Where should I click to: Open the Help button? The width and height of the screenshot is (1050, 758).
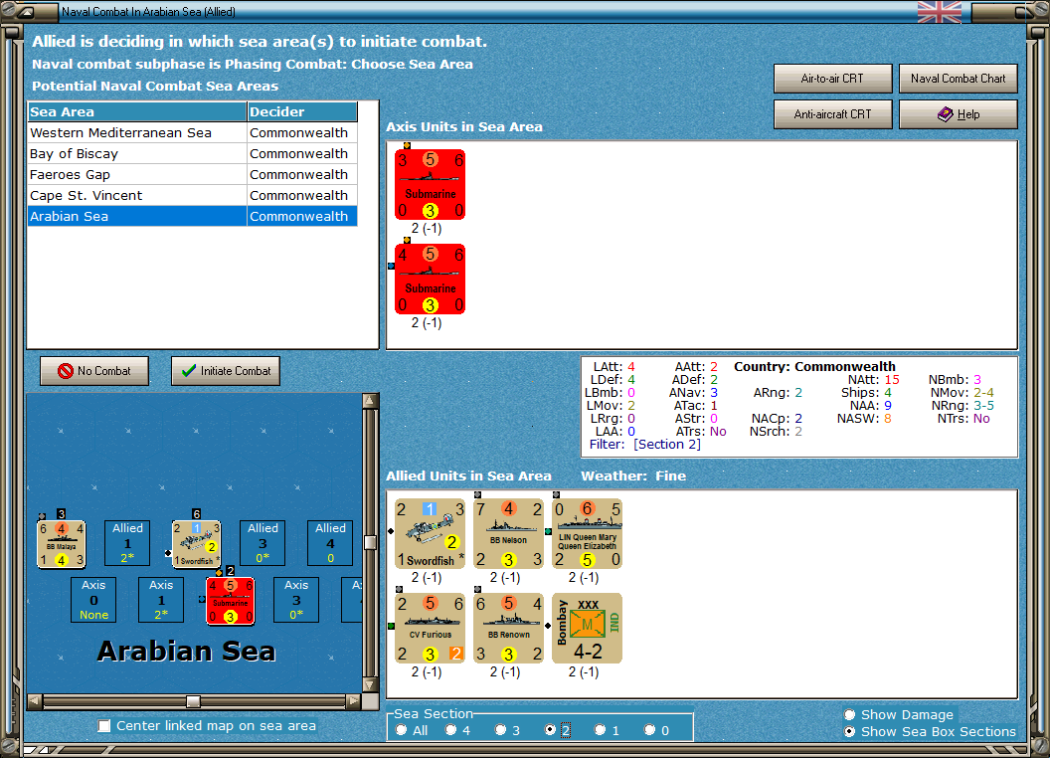[958, 114]
